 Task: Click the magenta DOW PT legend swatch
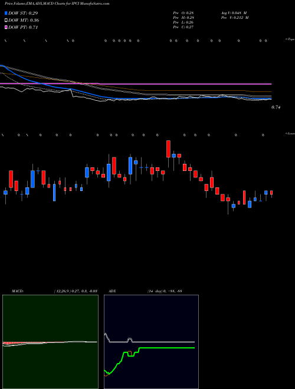click(6, 27)
